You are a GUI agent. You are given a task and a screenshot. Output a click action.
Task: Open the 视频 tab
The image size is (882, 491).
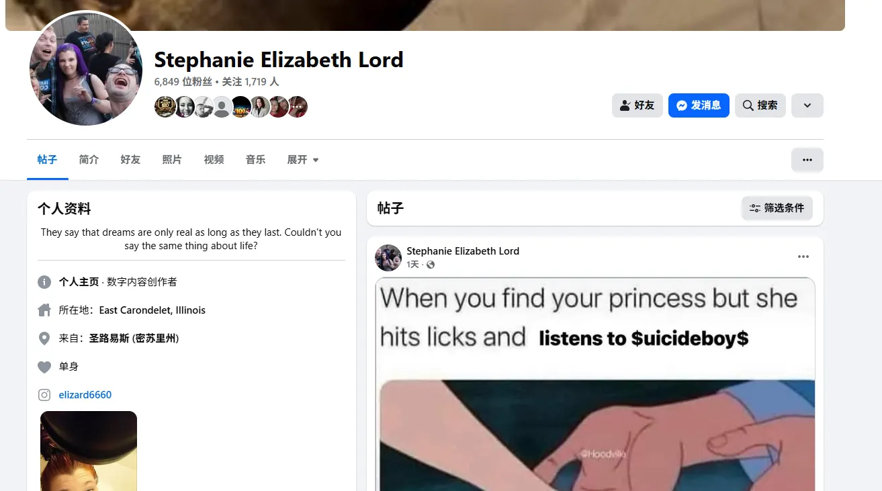point(214,160)
